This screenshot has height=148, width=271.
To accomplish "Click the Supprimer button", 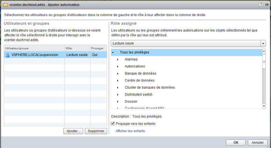I will [x=96, y=131].
